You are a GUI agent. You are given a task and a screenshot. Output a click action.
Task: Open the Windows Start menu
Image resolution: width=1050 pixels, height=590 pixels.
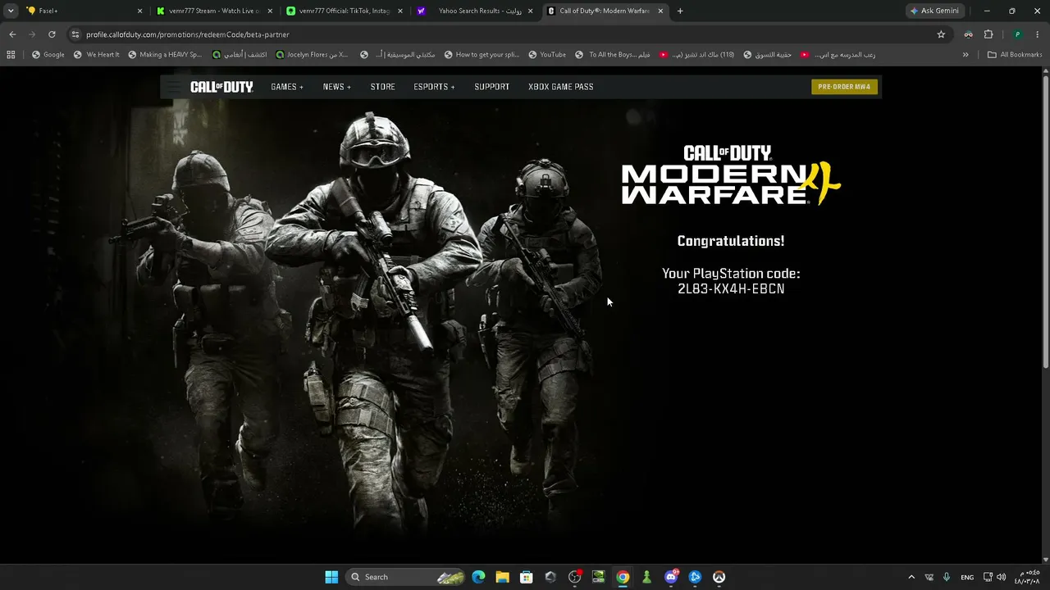pyautogui.click(x=331, y=577)
